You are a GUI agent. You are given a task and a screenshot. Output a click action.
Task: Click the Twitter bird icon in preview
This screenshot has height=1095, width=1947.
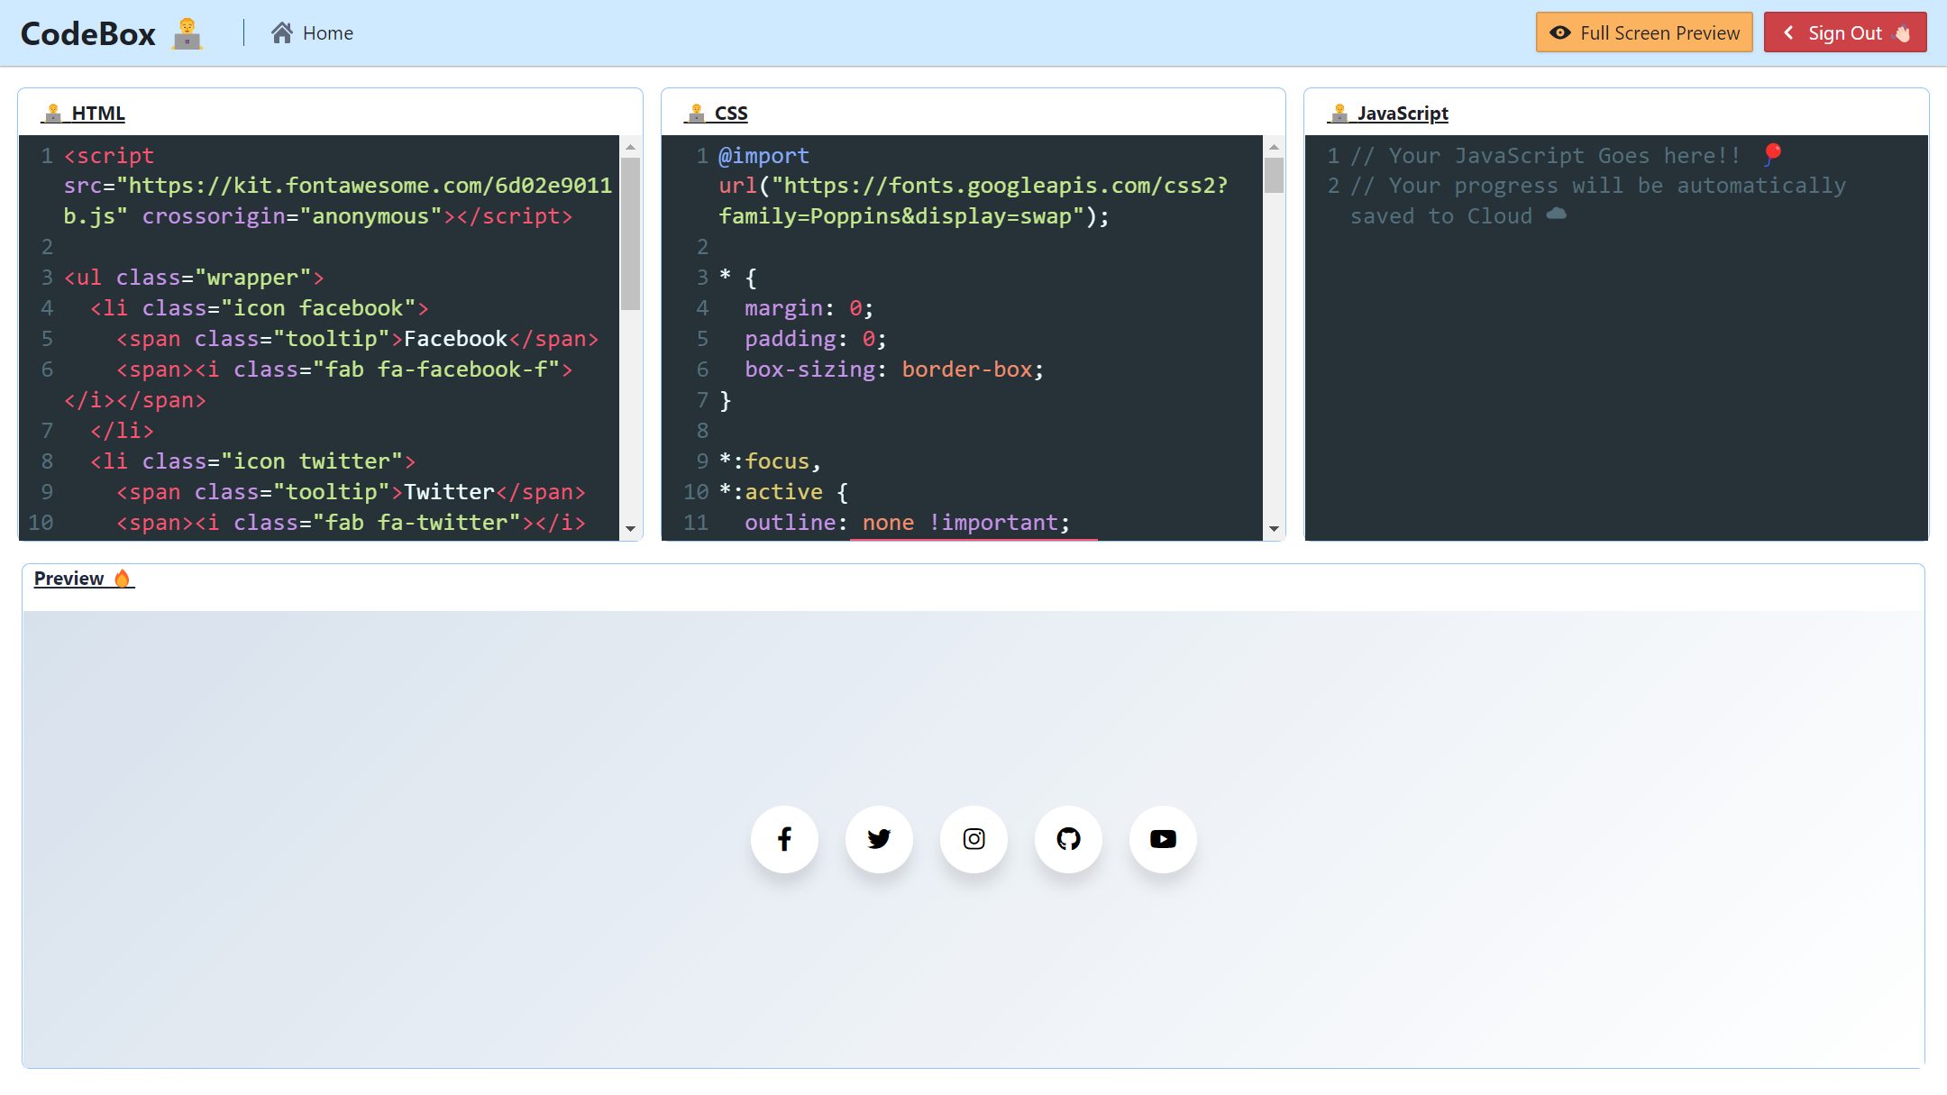point(879,839)
